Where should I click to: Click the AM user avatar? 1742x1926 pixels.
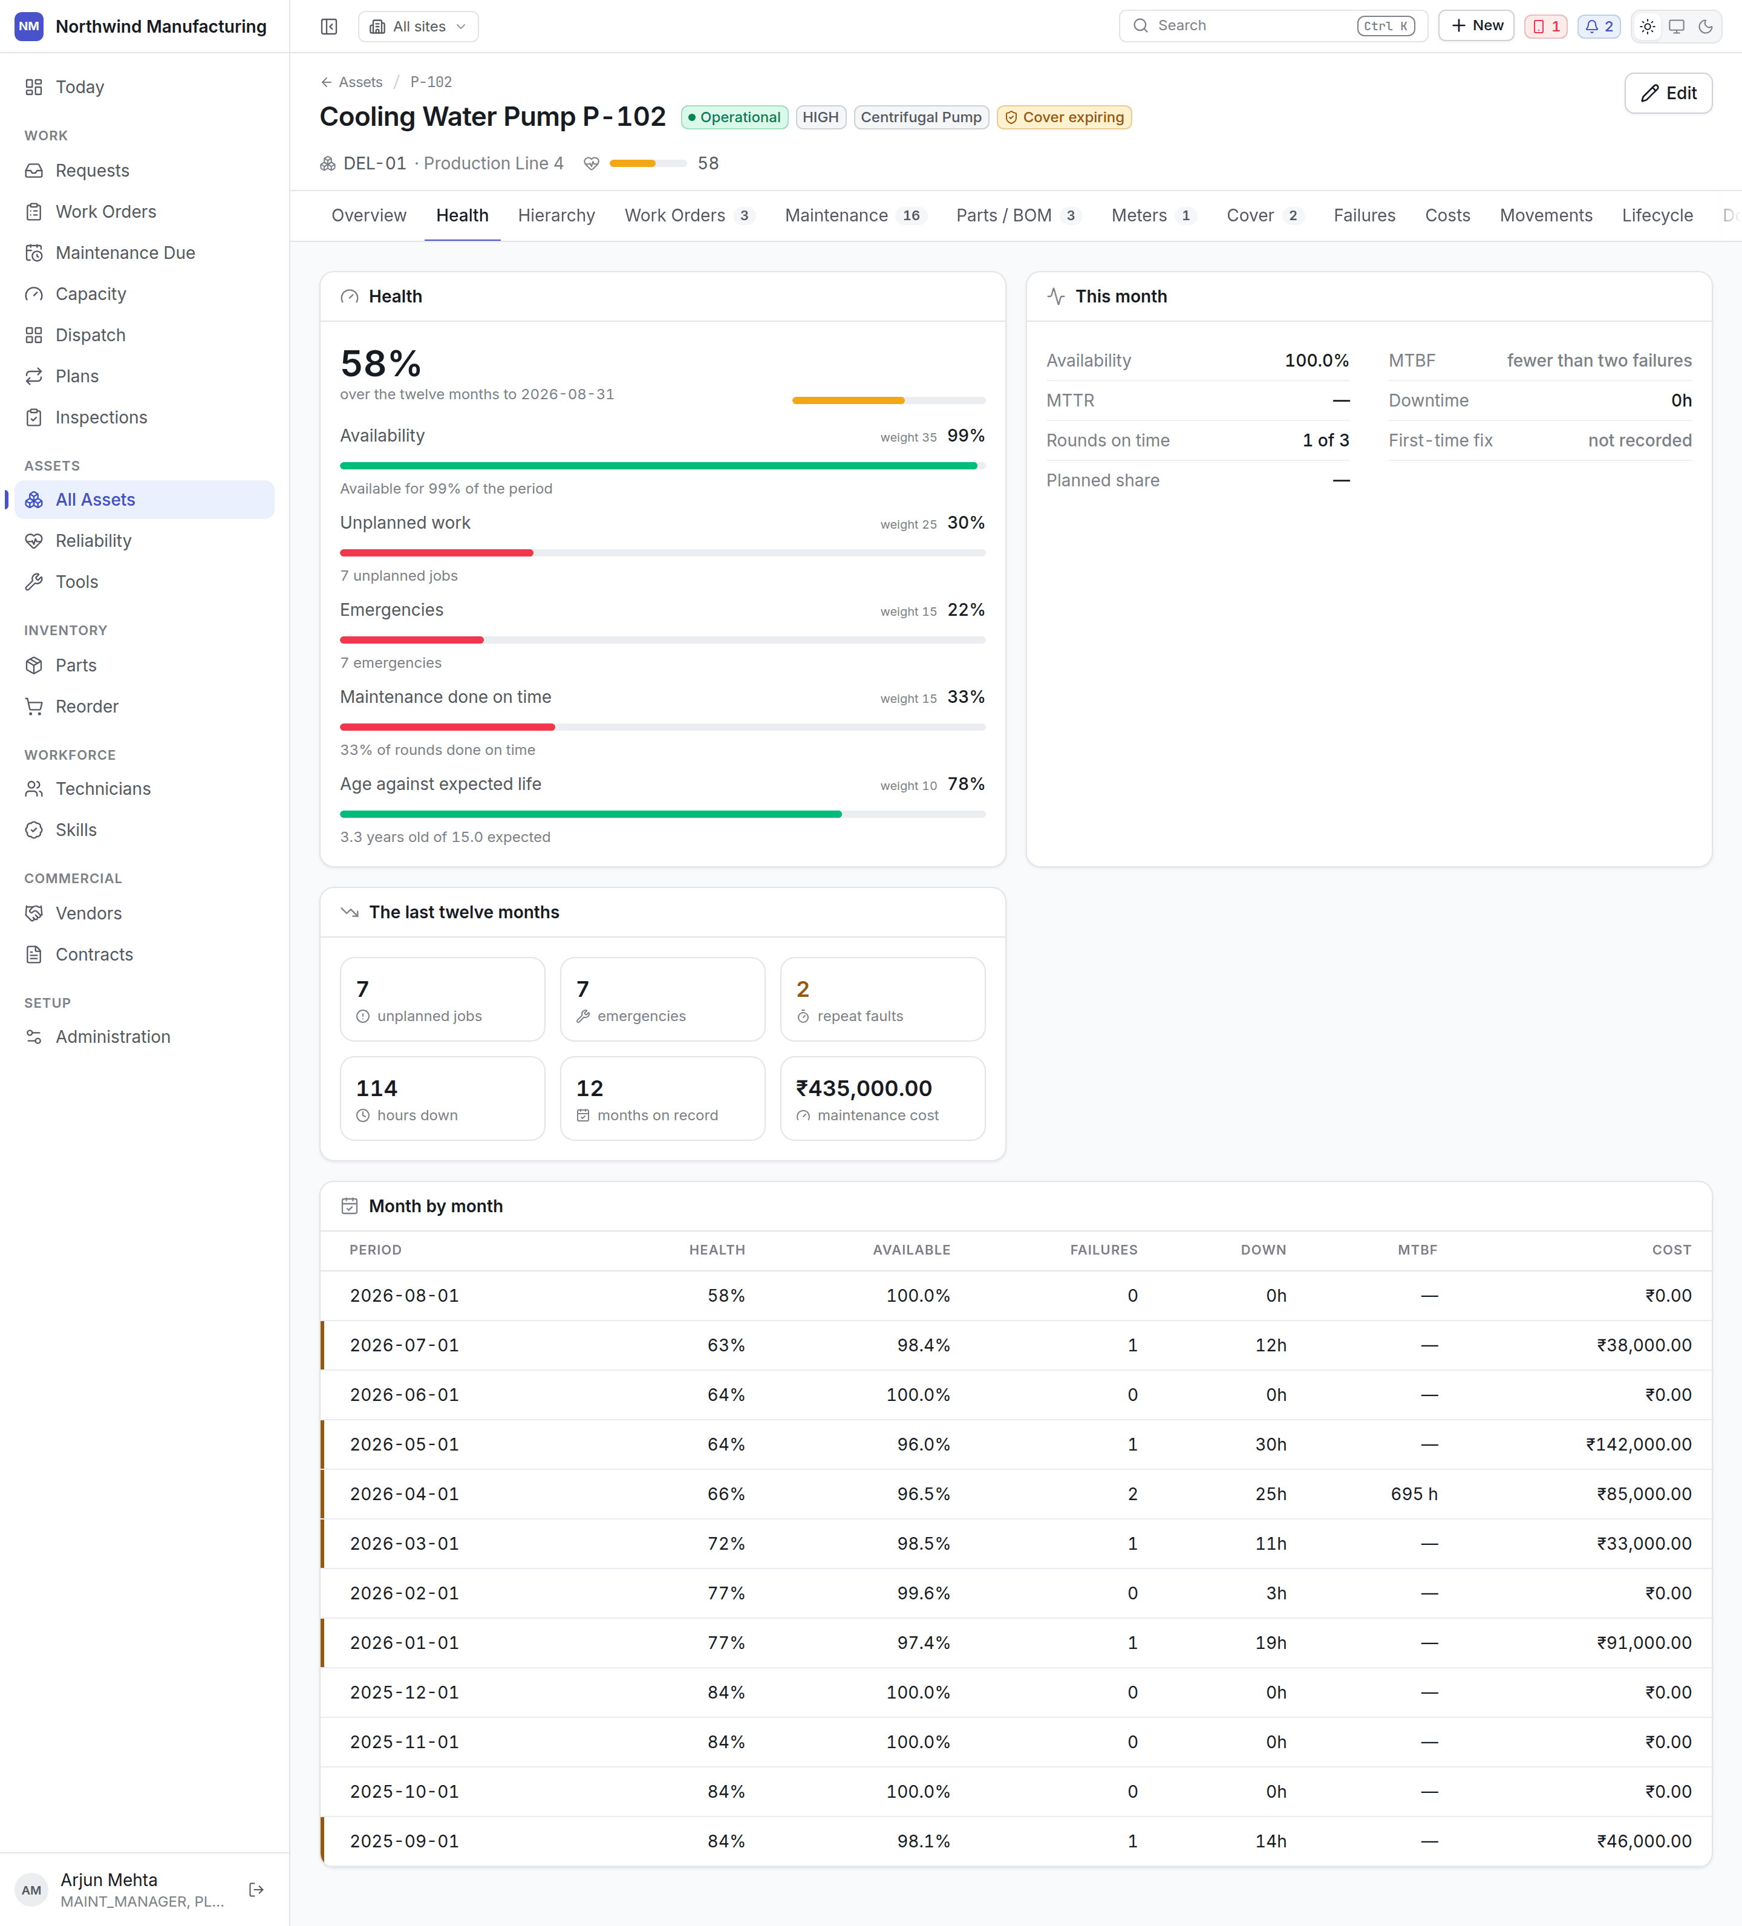pos(31,1890)
